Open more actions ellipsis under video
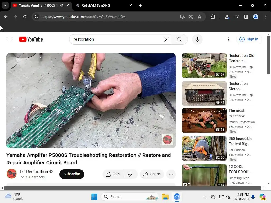Screen dimensions: 271x203 (171, 174)
